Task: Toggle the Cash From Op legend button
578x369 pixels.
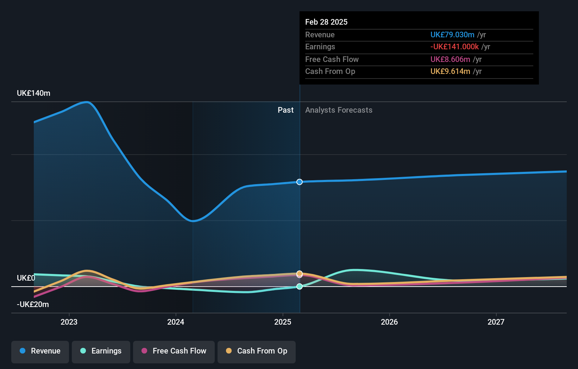Action: 257,352
